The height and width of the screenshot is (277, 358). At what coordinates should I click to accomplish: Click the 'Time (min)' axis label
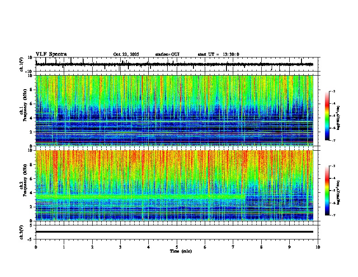coord(181,251)
